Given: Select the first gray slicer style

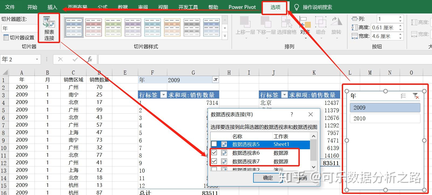Looking at the screenshot, I should (x=74, y=27).
